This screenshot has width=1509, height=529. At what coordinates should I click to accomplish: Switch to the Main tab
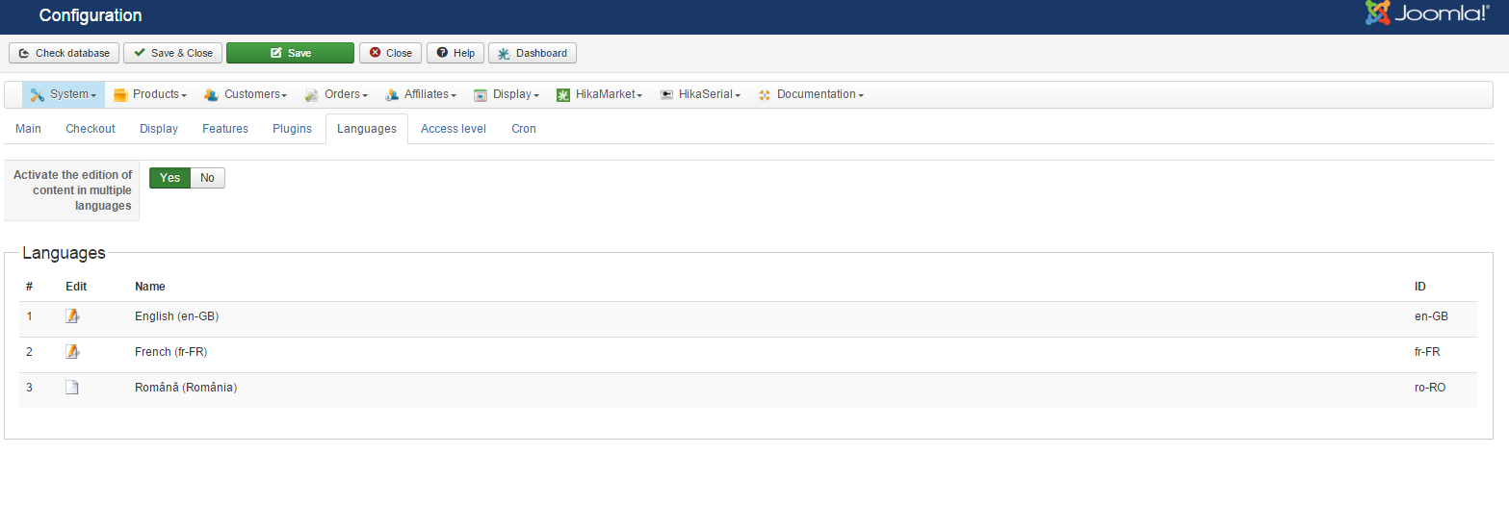pyautogui.click(x=29, y=129)
